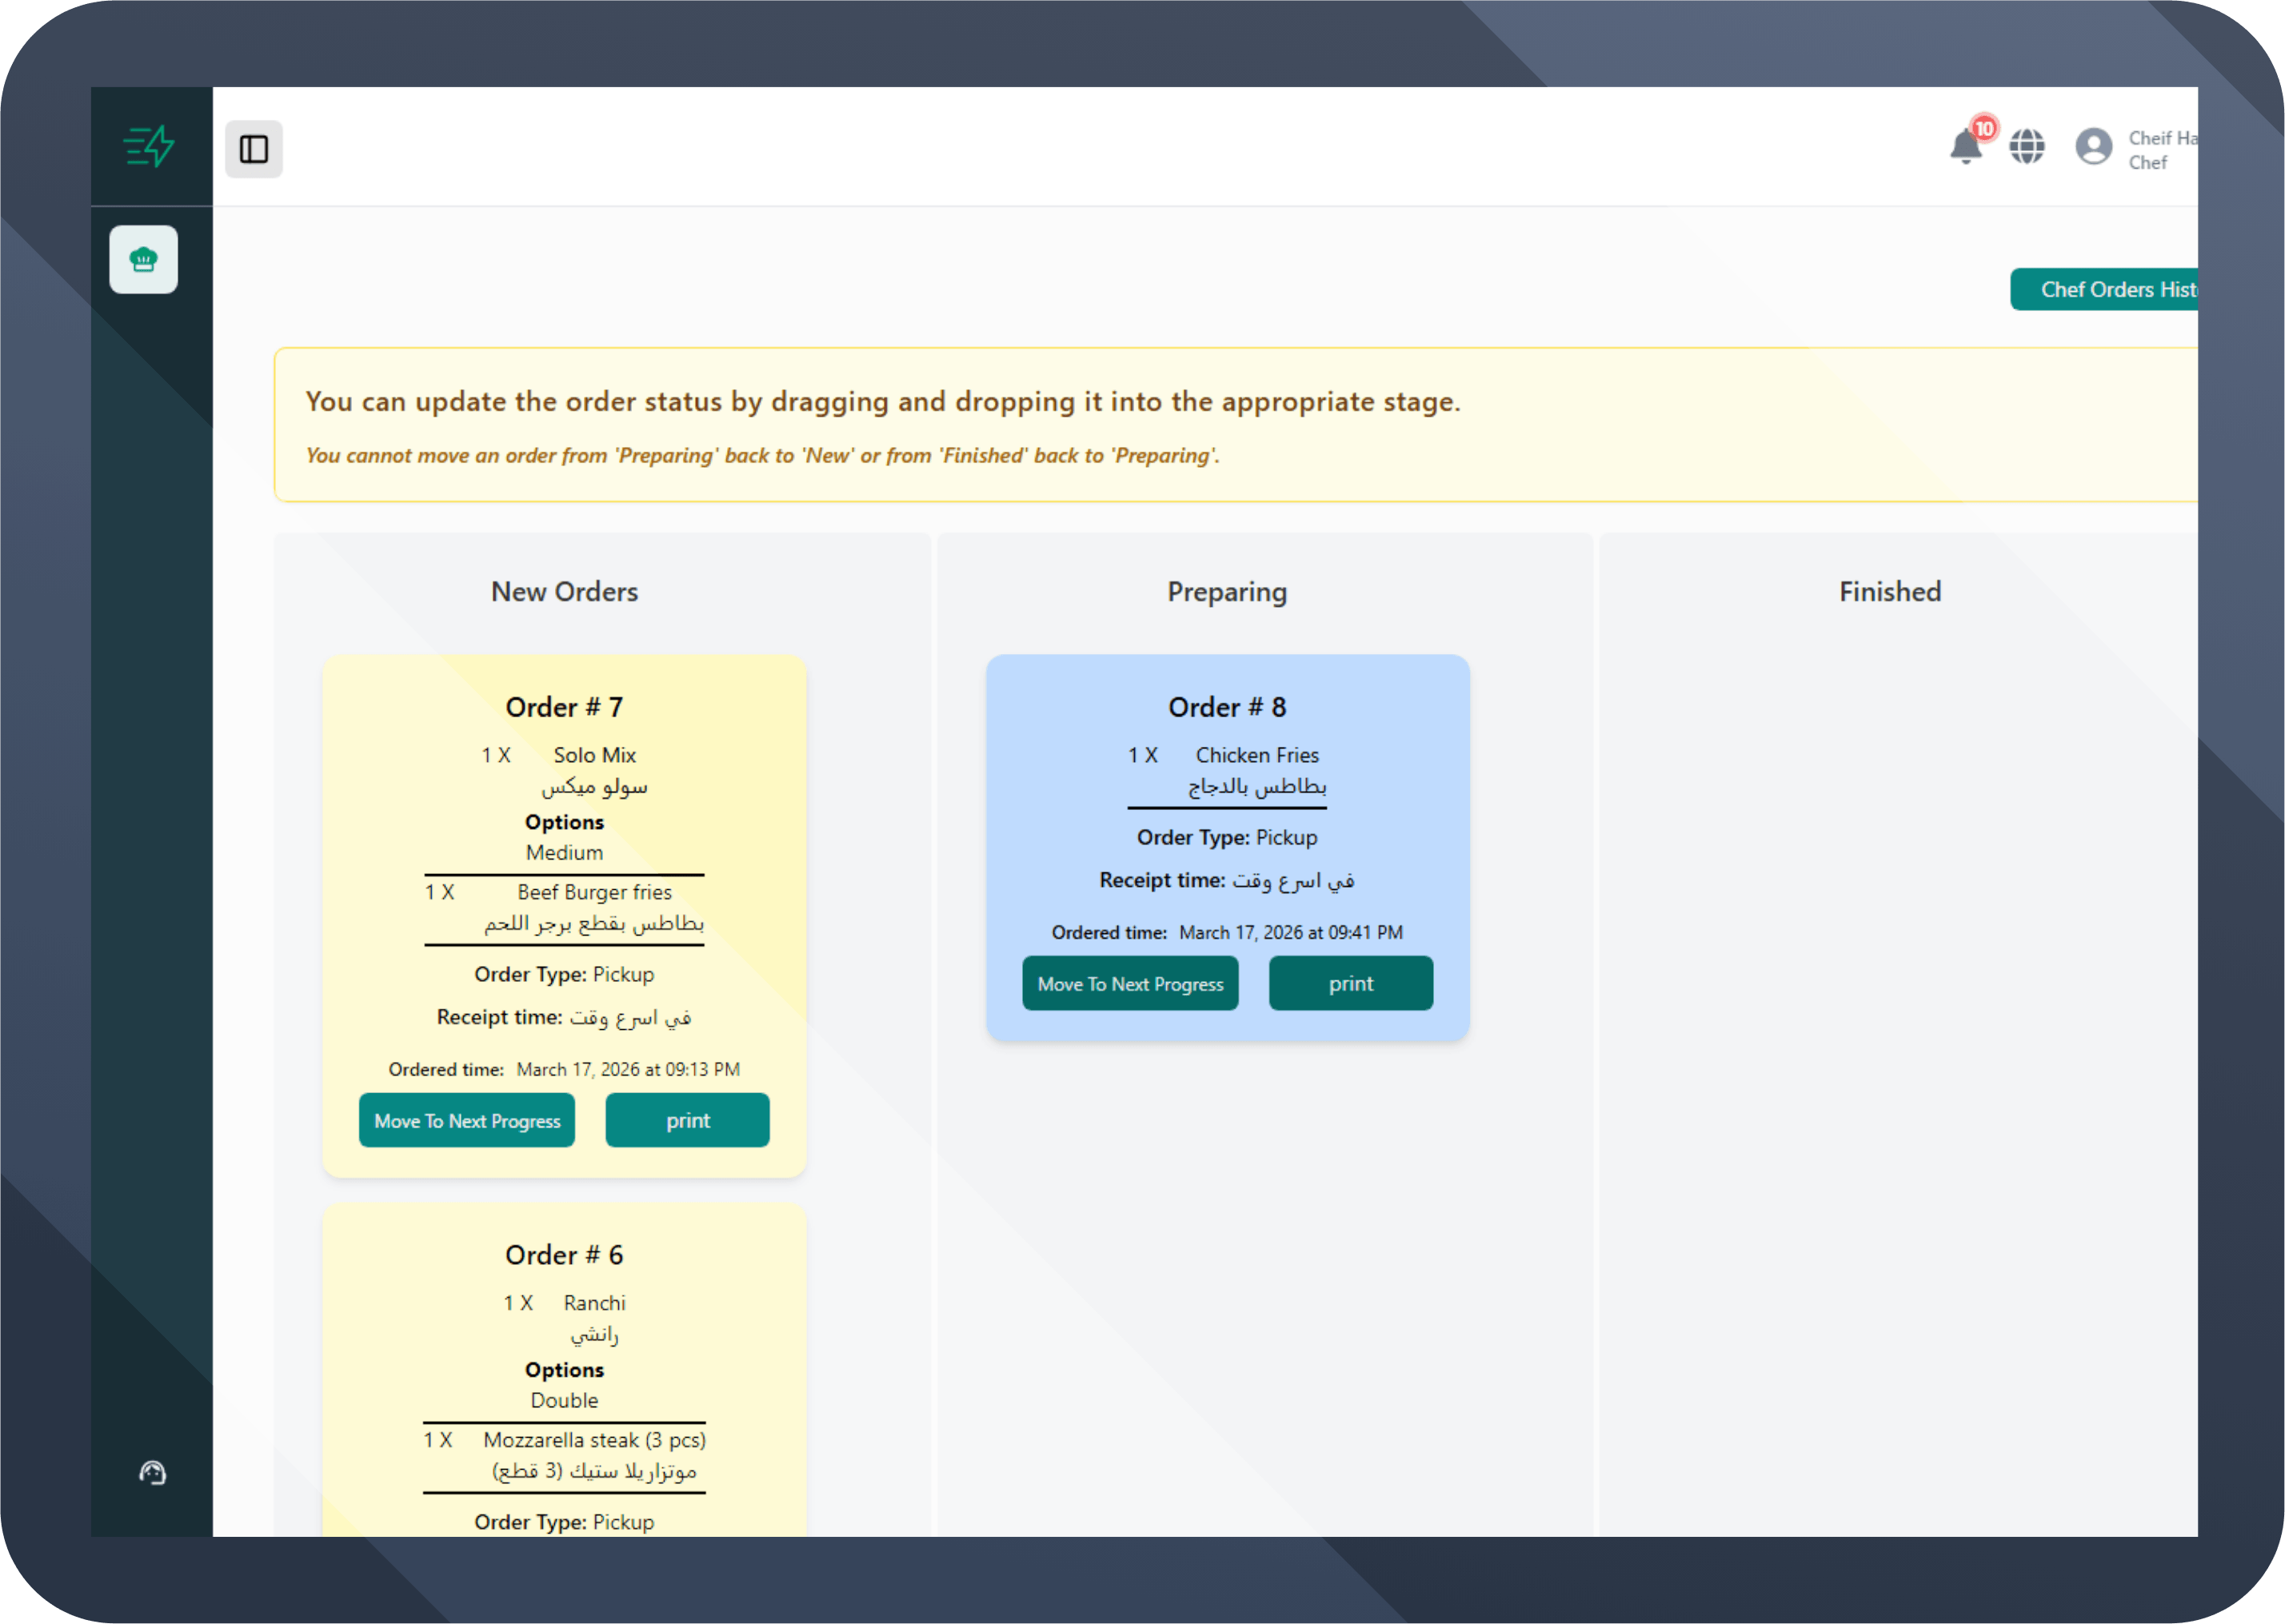Select the chef hat icon in the sidebar
The width and height of the screenshot is (2285, 1624).
(143, 260)
